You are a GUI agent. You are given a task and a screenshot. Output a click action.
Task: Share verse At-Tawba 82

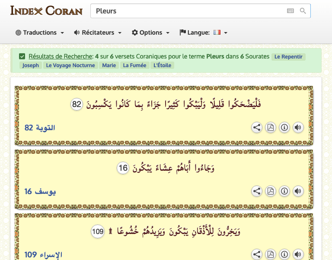pos(257,127)
